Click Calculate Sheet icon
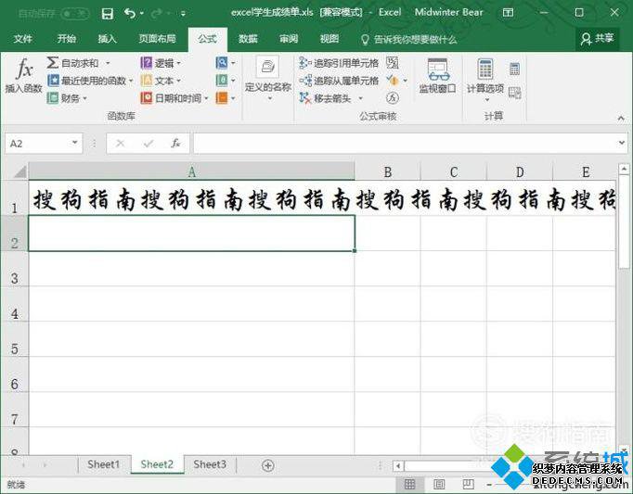Screen dimensions: 633x494 pyautogui.click(x=515, y=93)
